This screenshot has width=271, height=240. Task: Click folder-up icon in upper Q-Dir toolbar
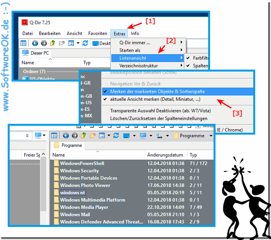coord(52,43)
